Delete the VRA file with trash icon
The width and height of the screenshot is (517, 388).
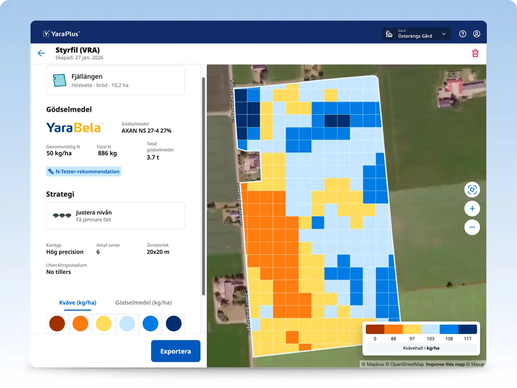475,53
